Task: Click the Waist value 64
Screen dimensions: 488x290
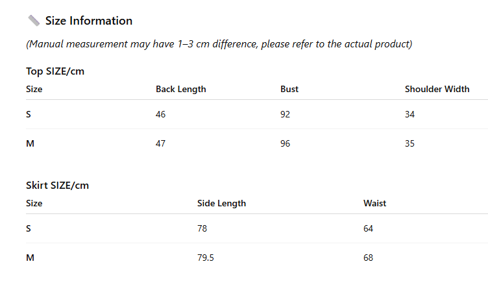Action: point(368,228)
